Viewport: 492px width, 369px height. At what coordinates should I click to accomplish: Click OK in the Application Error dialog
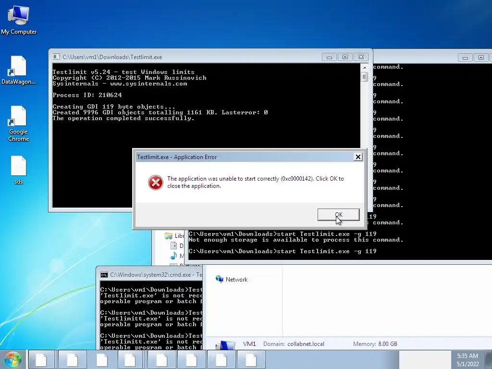(338, 215)
